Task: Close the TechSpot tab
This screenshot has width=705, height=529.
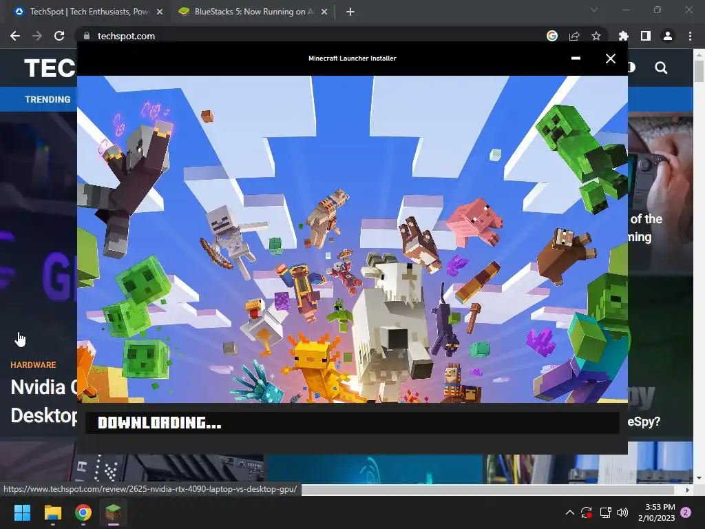Action: [x=160, y=12]
